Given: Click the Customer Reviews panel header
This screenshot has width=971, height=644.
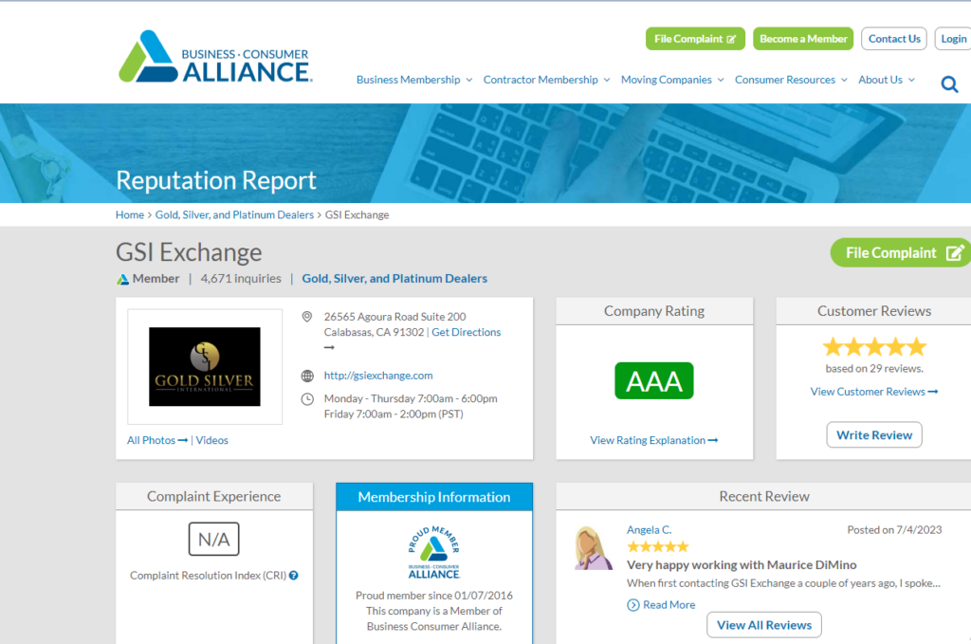Looking at the screenshot, I should [x=873, y=311].
